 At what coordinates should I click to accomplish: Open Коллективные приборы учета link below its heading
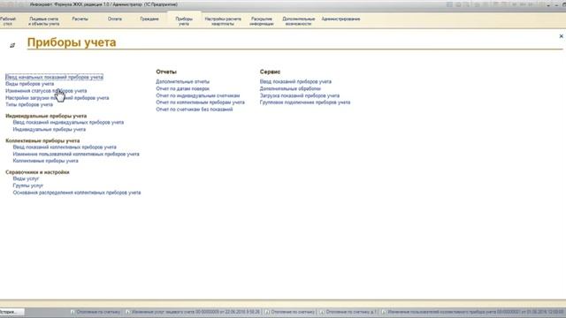[45, 161]
